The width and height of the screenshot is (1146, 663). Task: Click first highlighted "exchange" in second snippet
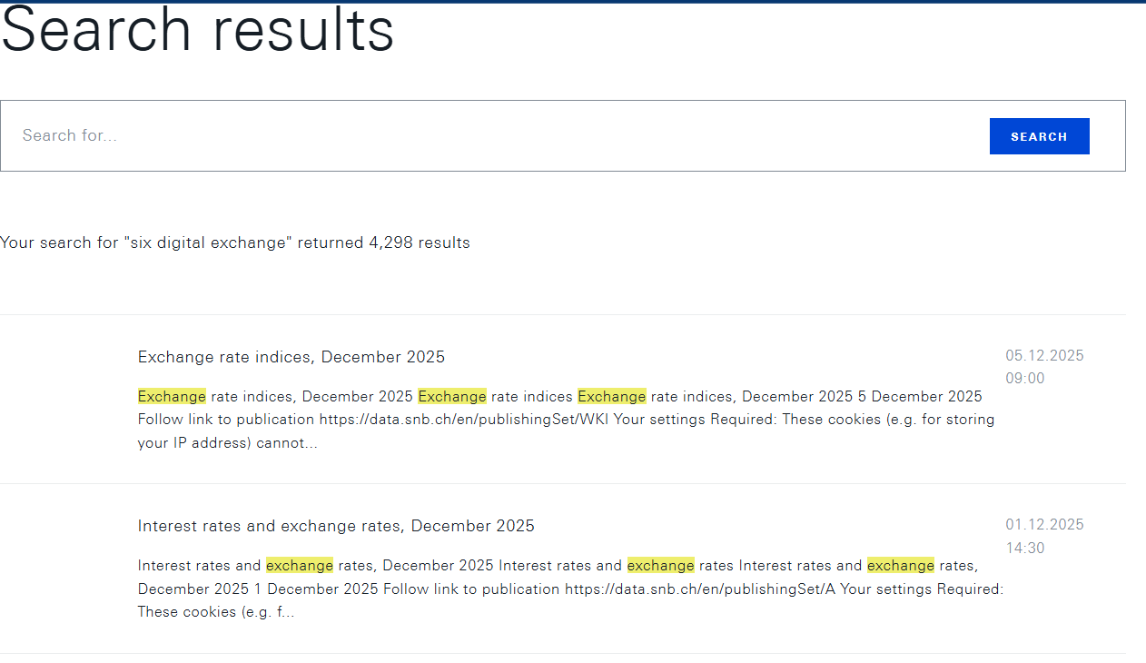click(x=300, y=565)
